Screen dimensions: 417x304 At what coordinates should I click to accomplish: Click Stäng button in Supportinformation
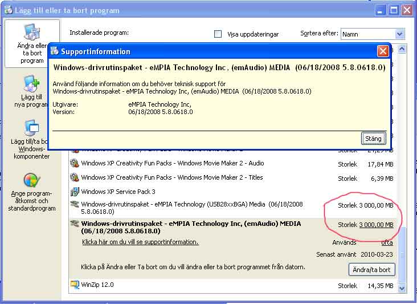pyautogui.click(x=373, y=139)
